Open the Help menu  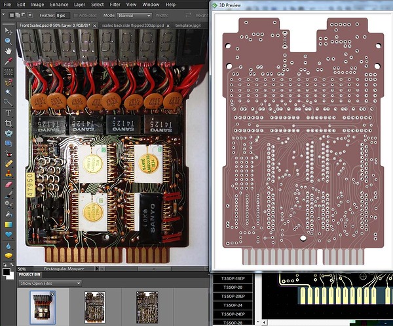[170, 5]
